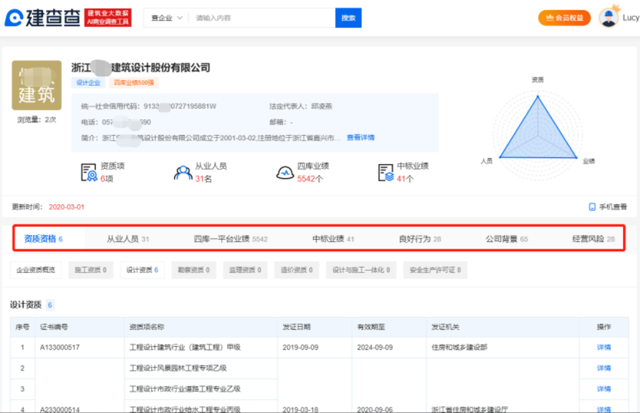Click the 从业人员 people icon
Image resolution: width=640 pixels, height=413 pixels.
click(184, 171)
